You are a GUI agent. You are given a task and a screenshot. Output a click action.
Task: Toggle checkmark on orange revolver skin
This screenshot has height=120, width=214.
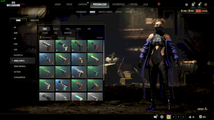click(x=52, y=63)
